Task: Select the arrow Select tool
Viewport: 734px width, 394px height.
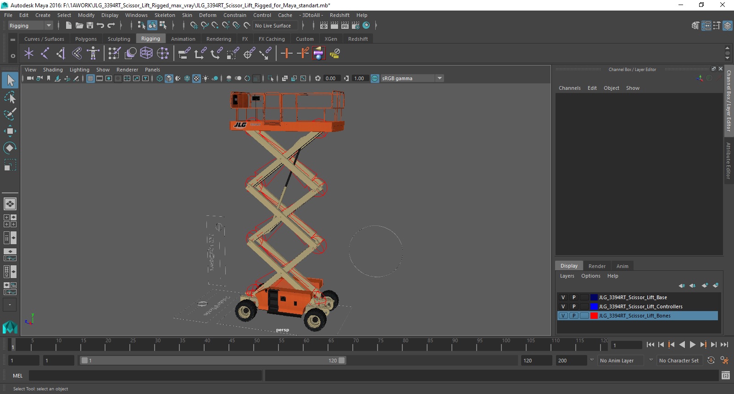Action: tap(10, 81)
